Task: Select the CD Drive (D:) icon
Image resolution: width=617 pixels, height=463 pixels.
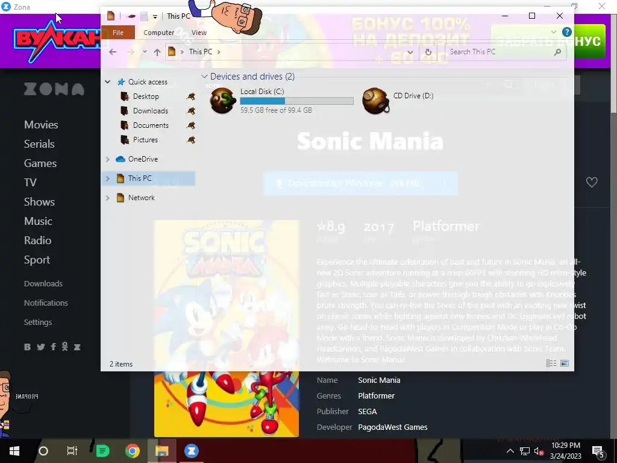Action: [375, 101]
